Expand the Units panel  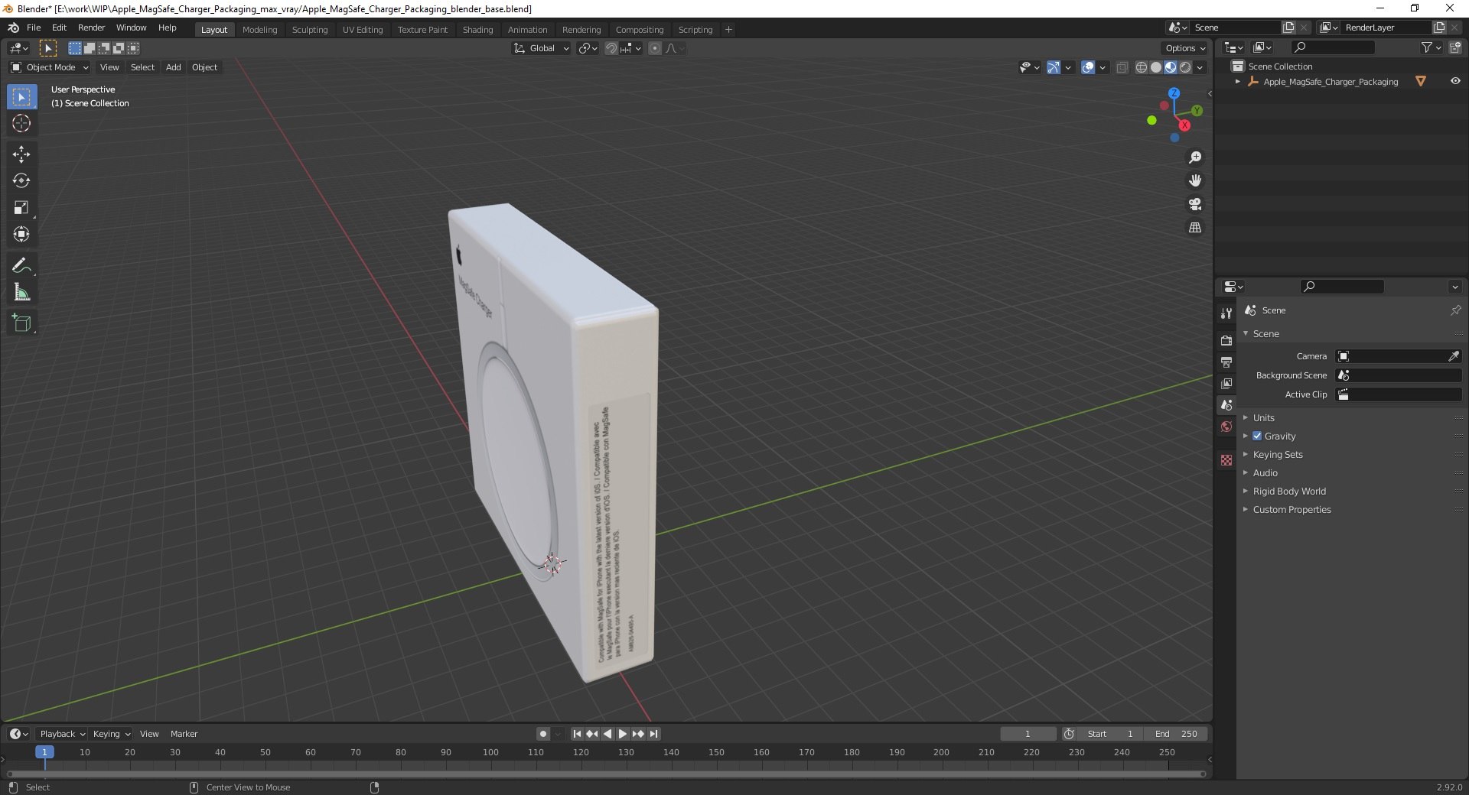1263,417
